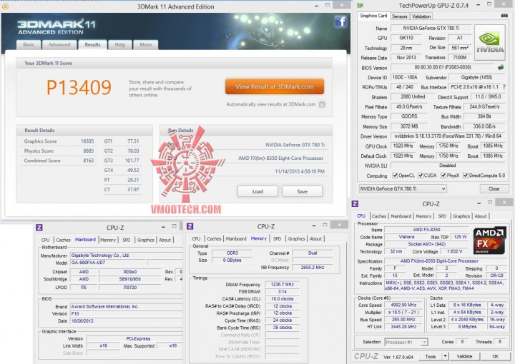The width and height of the screenshot is (515, 364).
Task: Toggle the DirectCompute 5.0 checkbox
Action: [x=466, y=176]
